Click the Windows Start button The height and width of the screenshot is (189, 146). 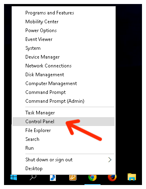click(x=14, y=177)
